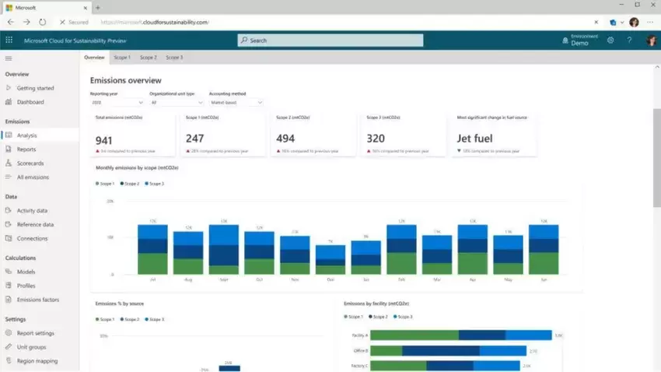This screenshot has height=372, width=661.
Task: Click the Emissions factors icon
Action: click(x=9, y=299)
